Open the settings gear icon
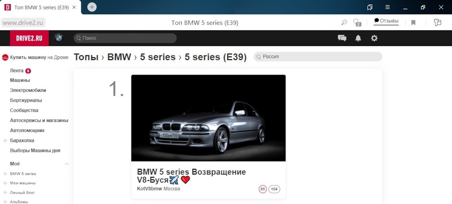 point(374,38)
